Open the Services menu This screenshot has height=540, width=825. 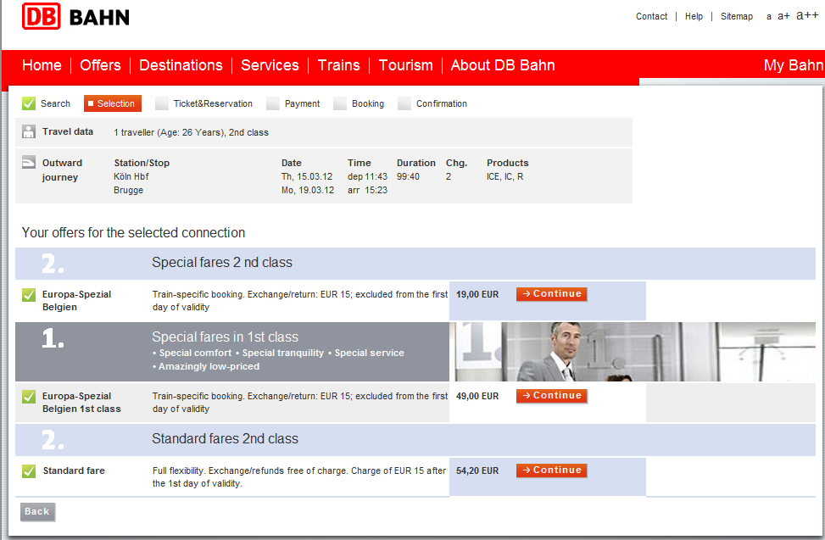click(270, 65)
